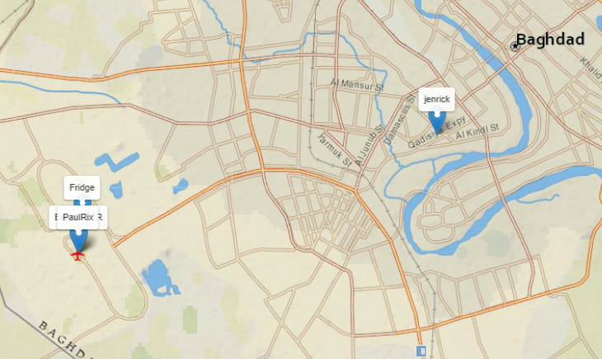Viewport: 602px width, 359px height.
Task: Click the Baghdad capital star symbol
Action: tap(515, 46)
